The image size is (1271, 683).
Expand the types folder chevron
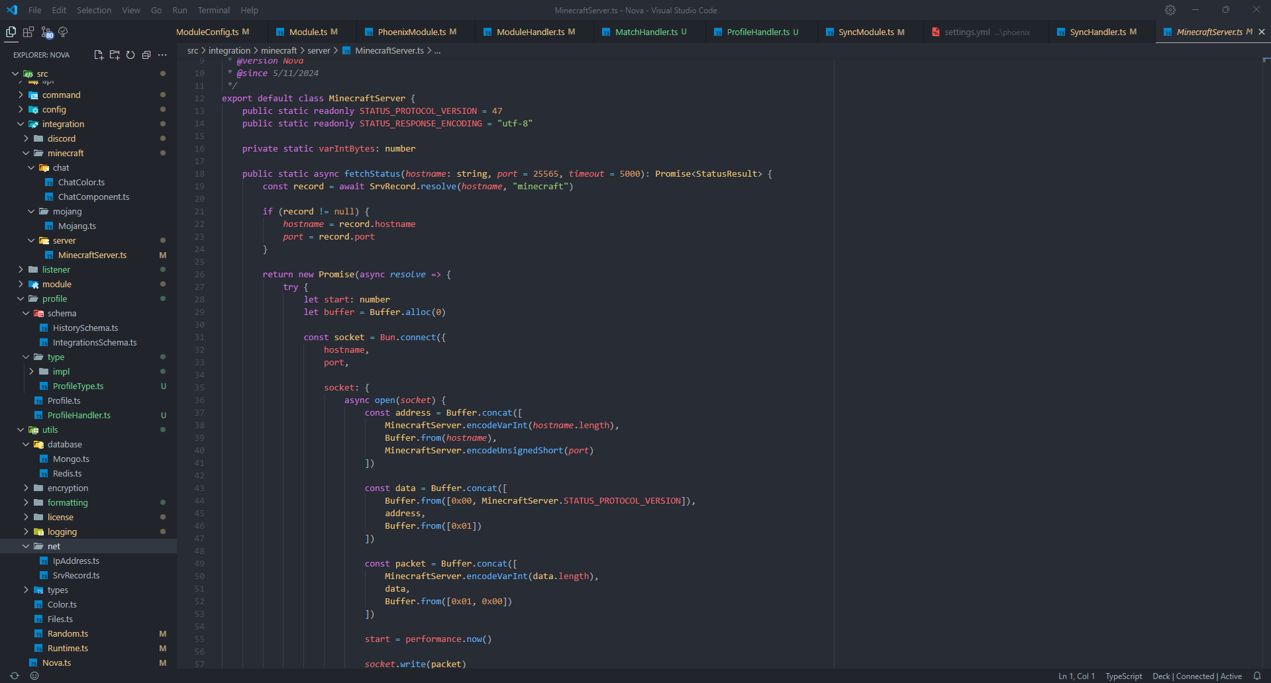click(26, 590)
